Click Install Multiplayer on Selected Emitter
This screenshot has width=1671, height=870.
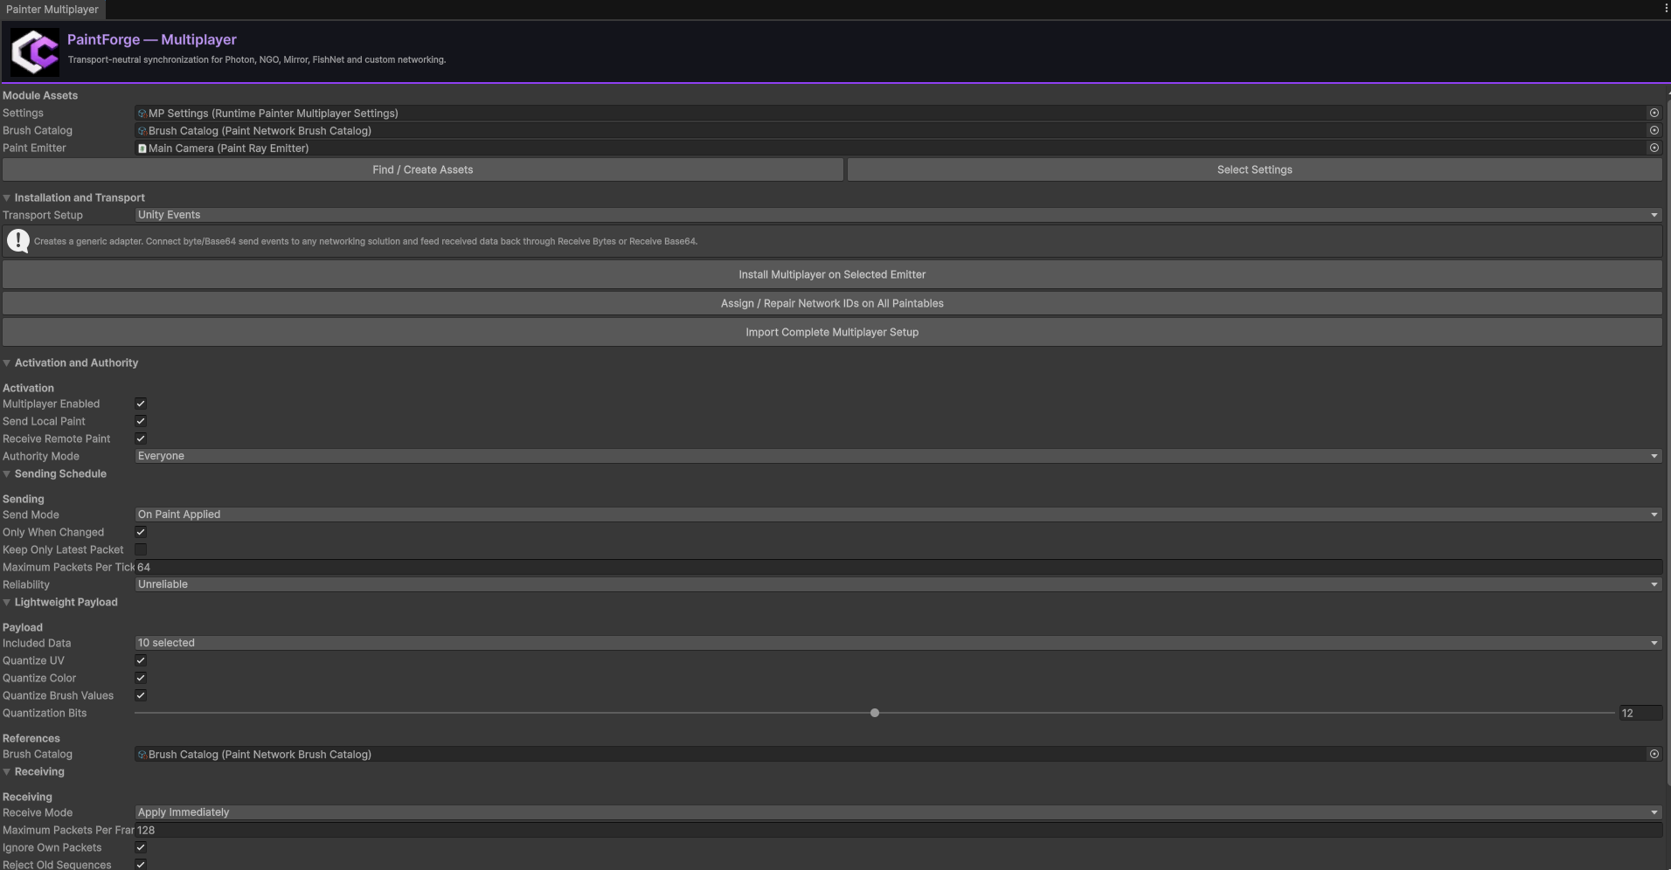[832, 274]
